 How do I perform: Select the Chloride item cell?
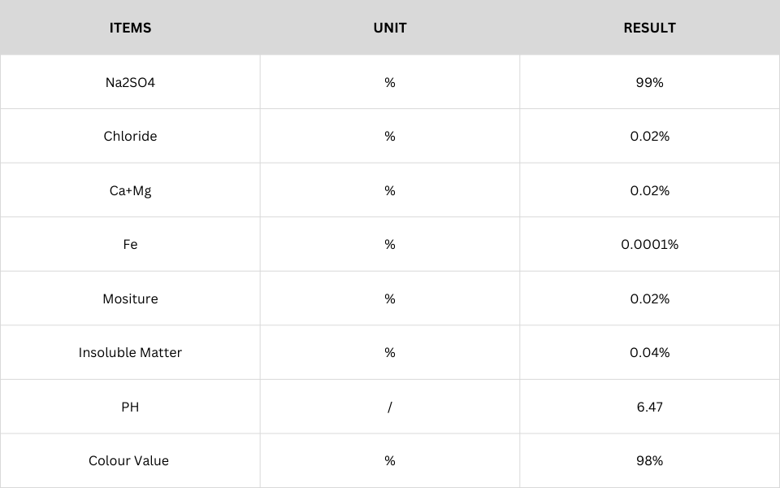point(130,136)
